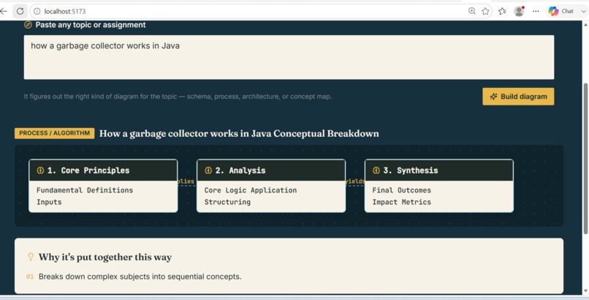Go back using the browser back arrow

[4, 11]
